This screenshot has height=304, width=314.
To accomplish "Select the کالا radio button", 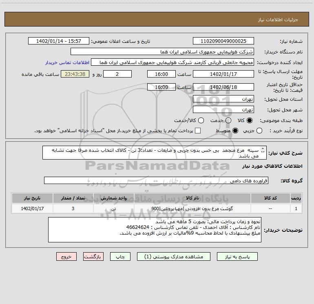I will [250, 120].
